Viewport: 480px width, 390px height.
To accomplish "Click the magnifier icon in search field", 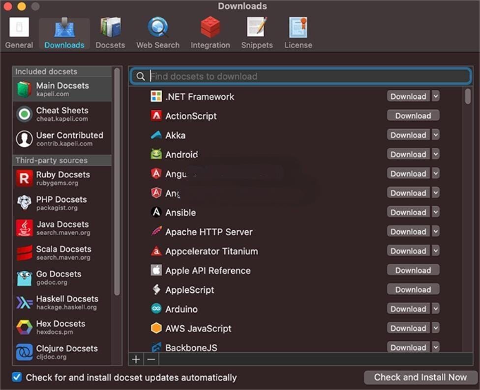I will [141, 77].
